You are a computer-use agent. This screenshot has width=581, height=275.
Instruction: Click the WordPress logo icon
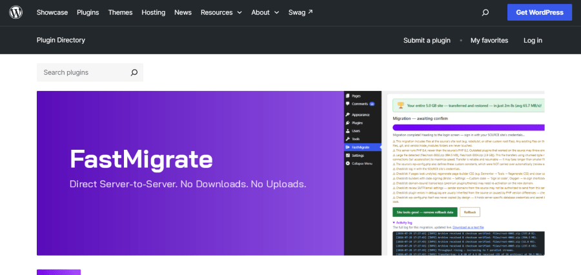tap(16, 12)
